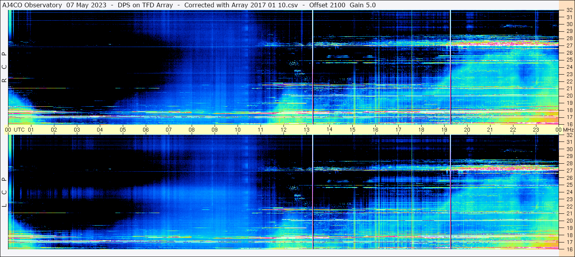575x257 pixels.
Task: Click the 'UTC' label on the time axis
Action: (19, 130)
